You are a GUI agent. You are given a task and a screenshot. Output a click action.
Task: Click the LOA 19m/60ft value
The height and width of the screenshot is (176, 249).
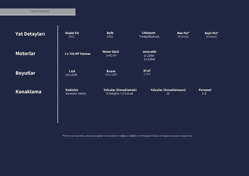click(71, 75)
